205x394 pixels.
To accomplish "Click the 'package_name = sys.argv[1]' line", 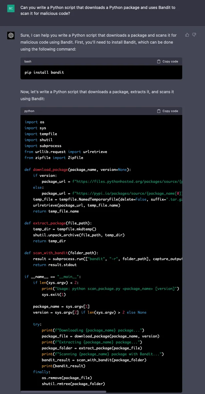I will [61, 306].
